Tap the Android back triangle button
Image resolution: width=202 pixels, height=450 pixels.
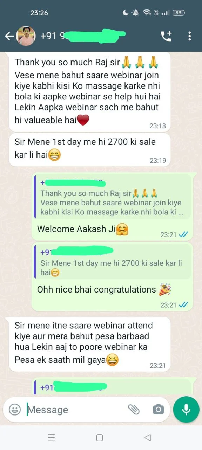[148, 437]
